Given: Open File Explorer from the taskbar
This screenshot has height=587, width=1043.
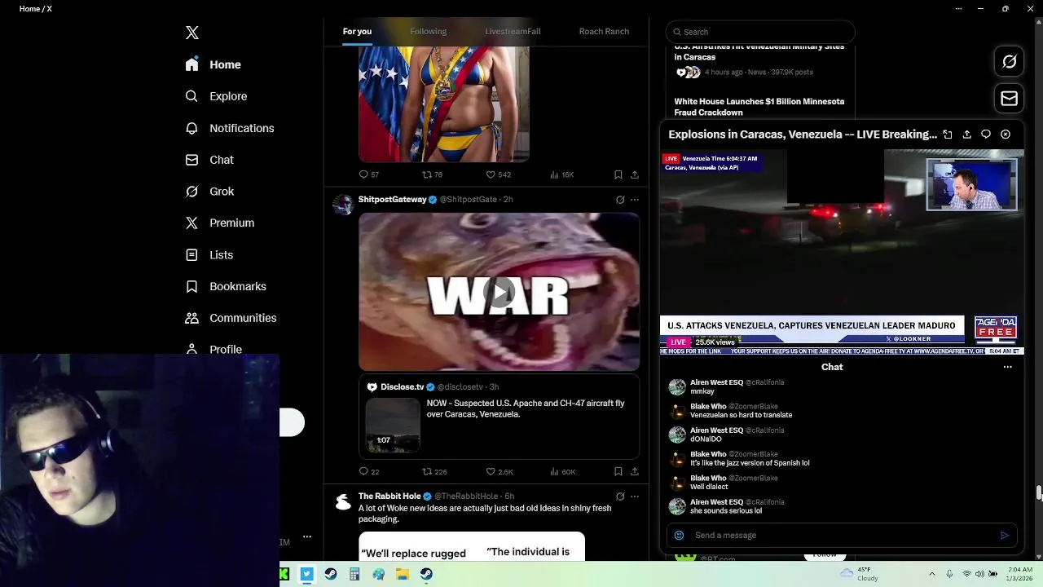Looking at the screenshot, I should (403, 574).
